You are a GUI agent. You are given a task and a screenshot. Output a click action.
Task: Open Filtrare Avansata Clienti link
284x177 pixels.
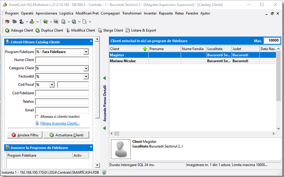60,123
